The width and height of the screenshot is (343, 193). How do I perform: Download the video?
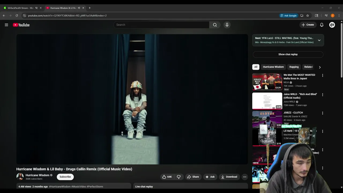[x=229, y=177]
